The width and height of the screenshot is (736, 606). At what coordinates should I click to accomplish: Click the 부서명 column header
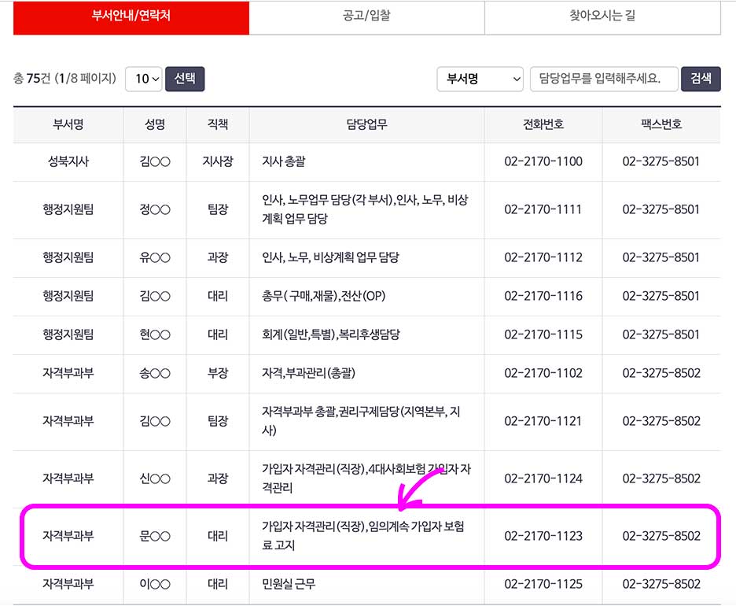pos(67,125)
